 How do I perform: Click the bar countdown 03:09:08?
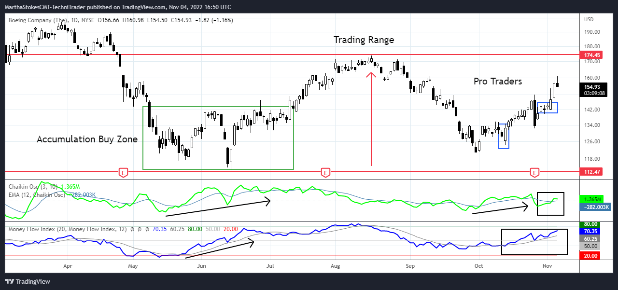[594, 93]
